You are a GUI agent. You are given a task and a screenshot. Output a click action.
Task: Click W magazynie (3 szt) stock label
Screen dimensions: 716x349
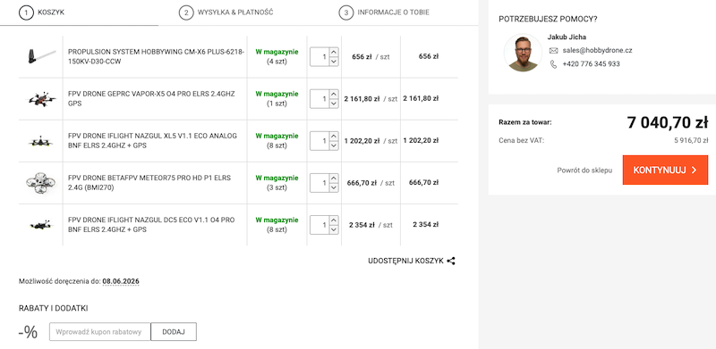pos(277,182)
